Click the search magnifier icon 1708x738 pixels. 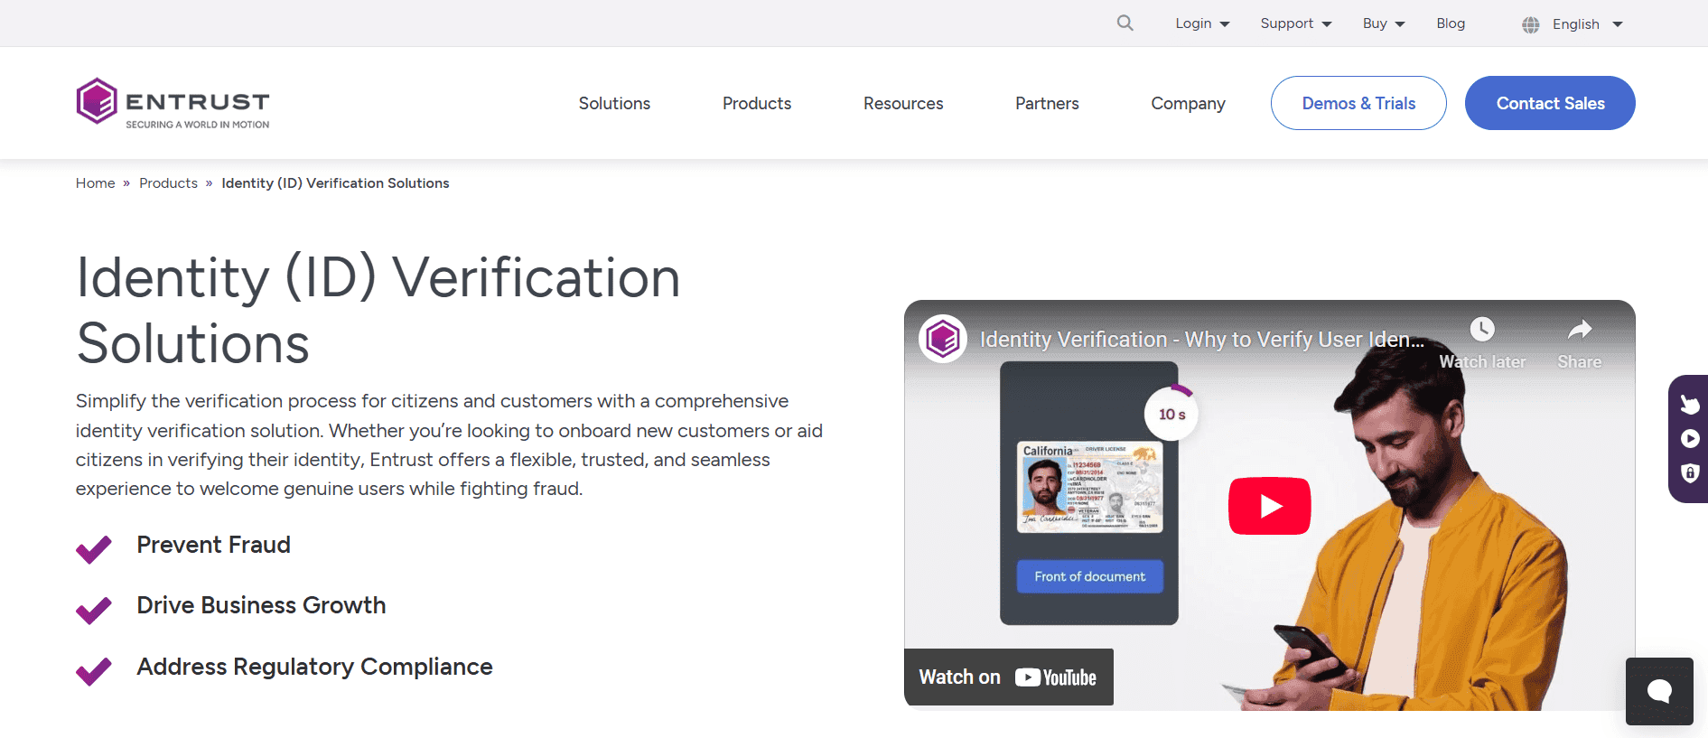[1125, 23]
